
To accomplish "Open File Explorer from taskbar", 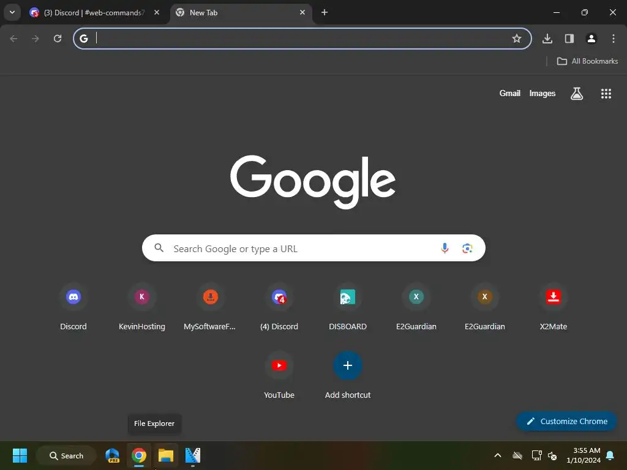I will click(x=165, y=455).
